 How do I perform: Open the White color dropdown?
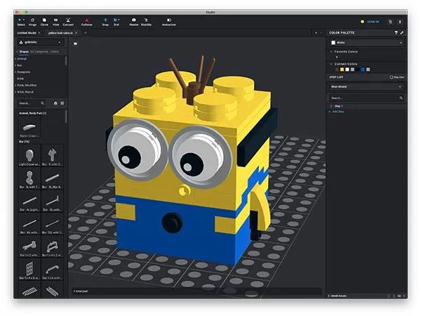(367, 42)
